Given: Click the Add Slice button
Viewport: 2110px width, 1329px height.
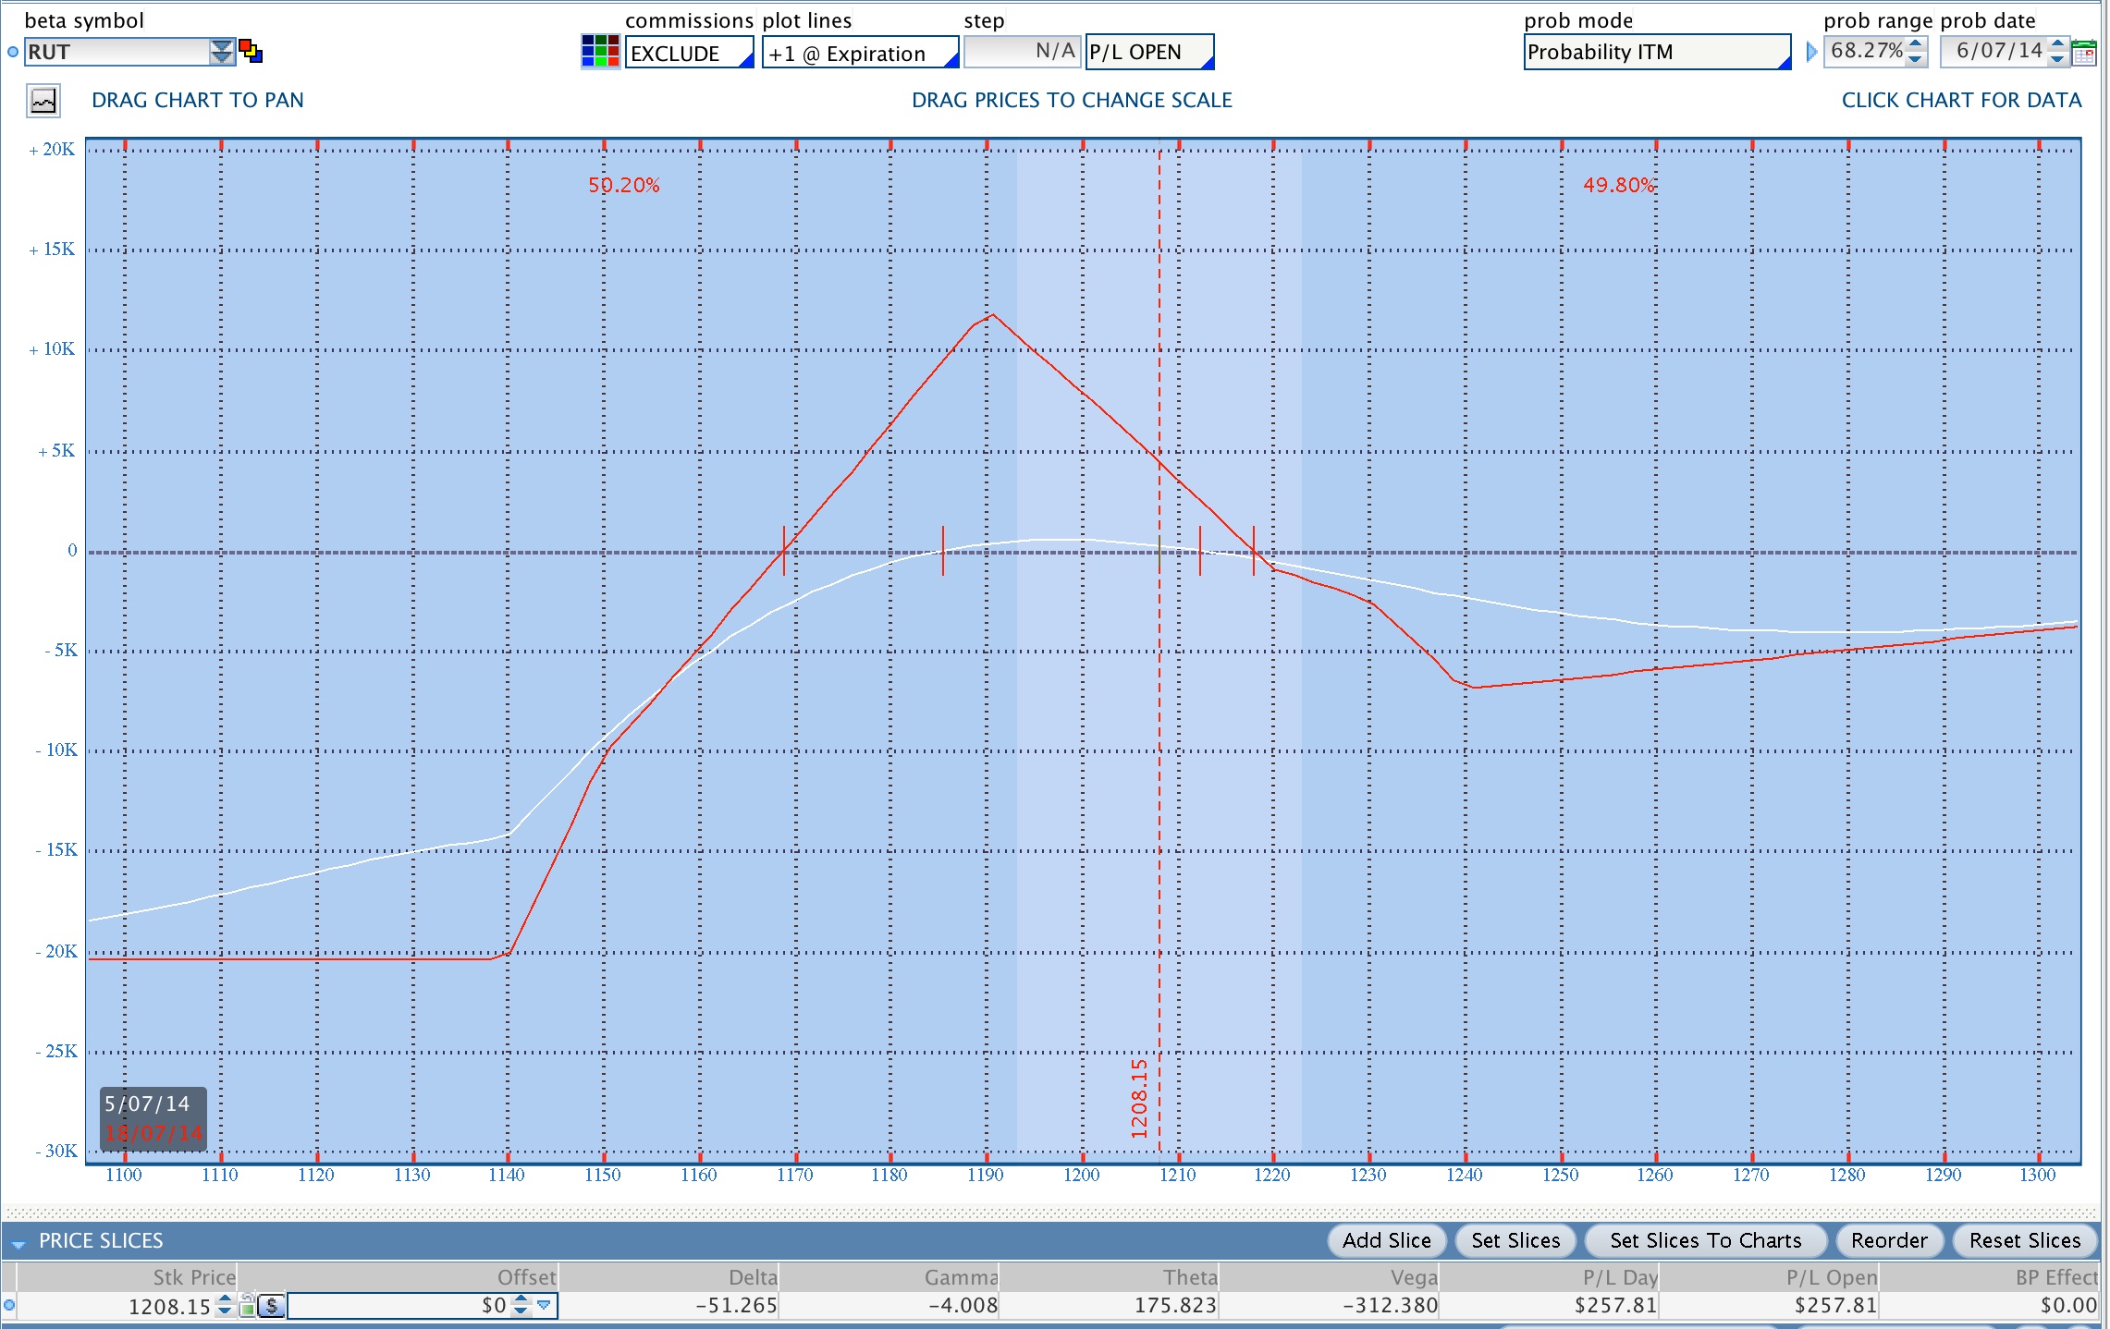Looking at the screenshot, I should click(1386, 1240).
